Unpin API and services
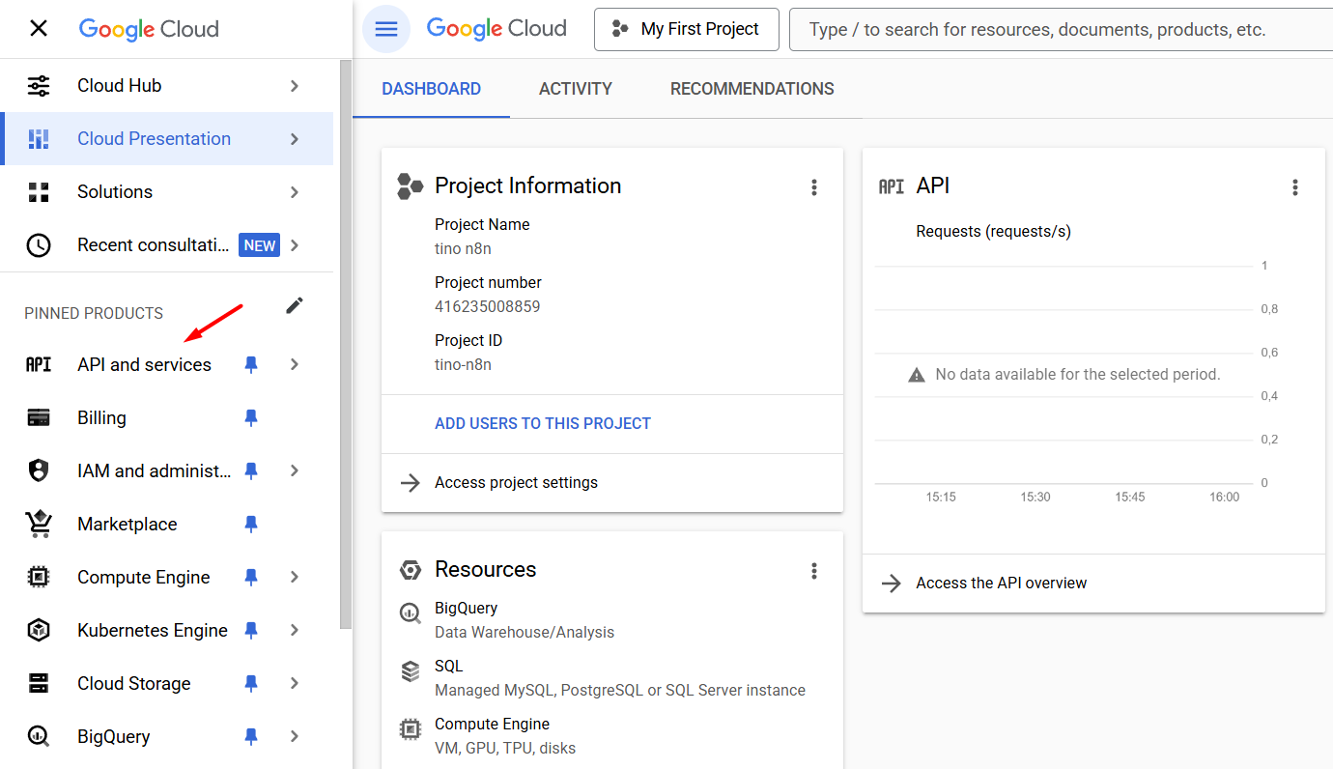1333x769 pixels. click(251, 364)
